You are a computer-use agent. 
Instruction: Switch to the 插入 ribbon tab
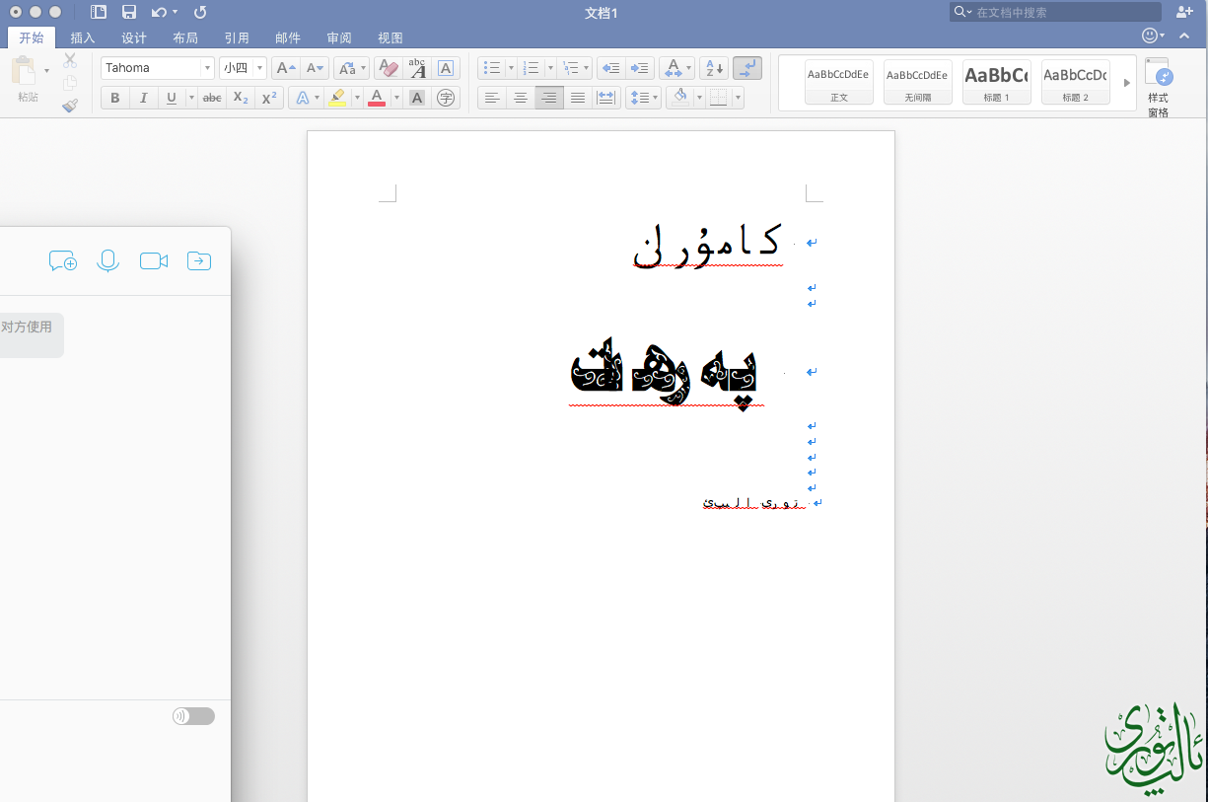pyautogui.click(x=83, y=38)
